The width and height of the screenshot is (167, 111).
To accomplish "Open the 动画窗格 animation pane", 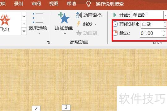I will [x=89, y=15].
